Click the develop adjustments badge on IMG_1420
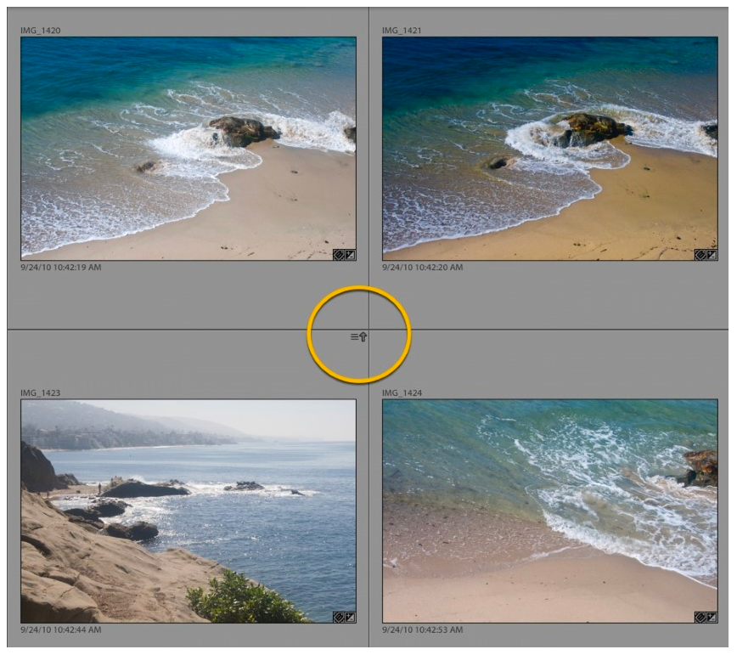 (x=350, y=254)
